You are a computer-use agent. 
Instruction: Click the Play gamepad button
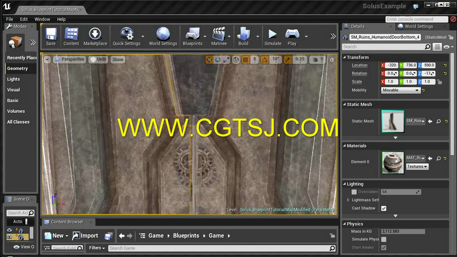(292, 37)
